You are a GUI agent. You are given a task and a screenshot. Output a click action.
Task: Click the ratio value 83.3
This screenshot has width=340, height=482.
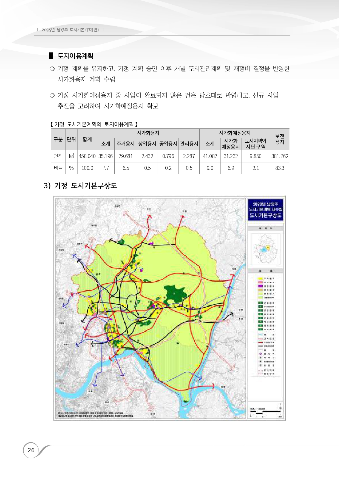pyautogui.click(x=280, y=168)
